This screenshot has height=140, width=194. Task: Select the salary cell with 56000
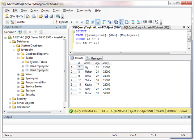(107, 93)
